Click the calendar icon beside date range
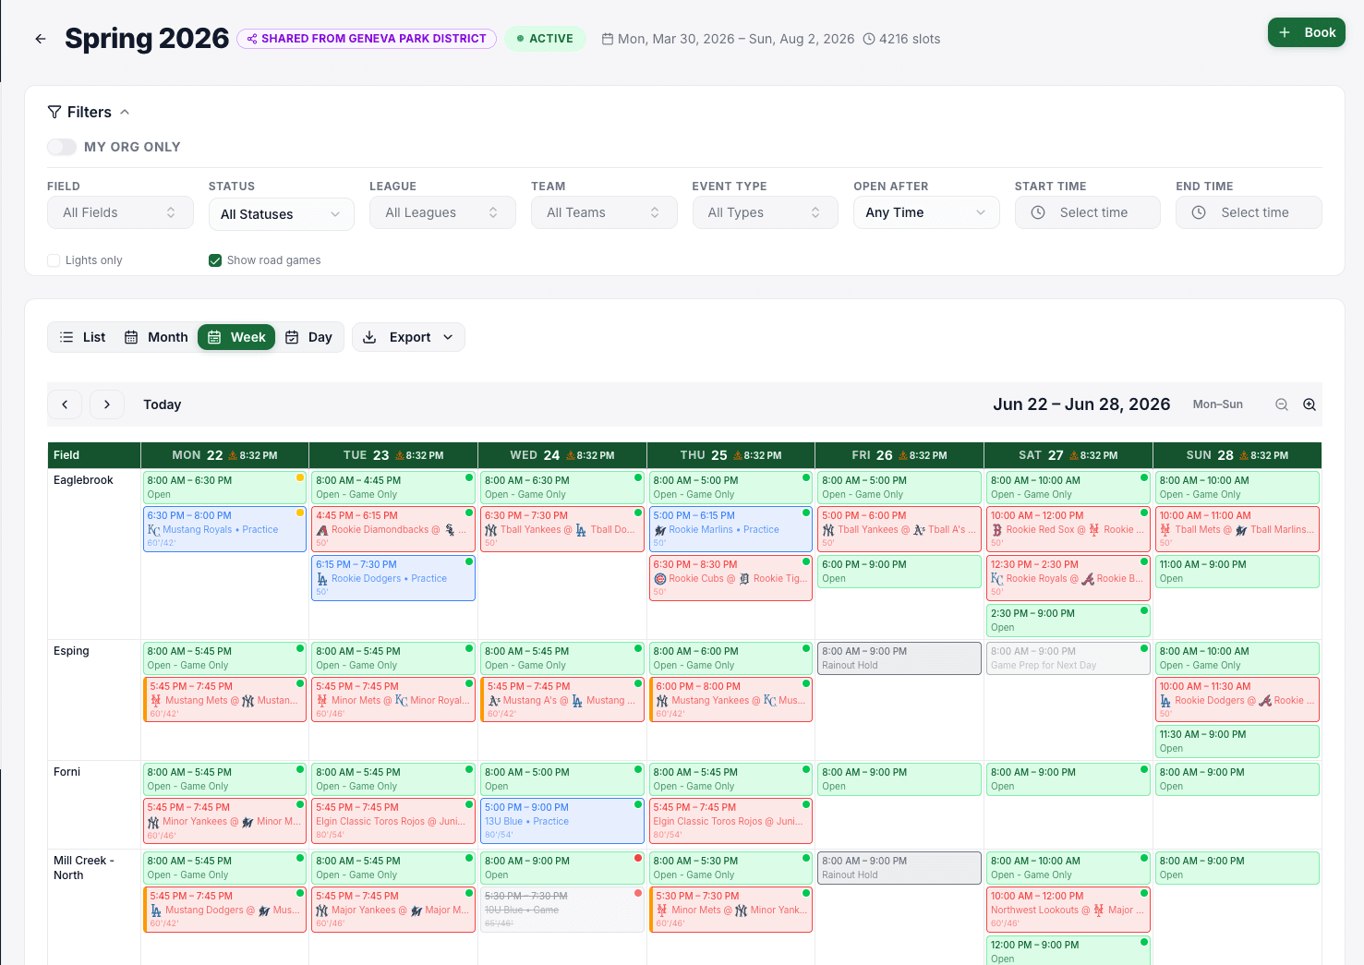 [x=608, y=39]
